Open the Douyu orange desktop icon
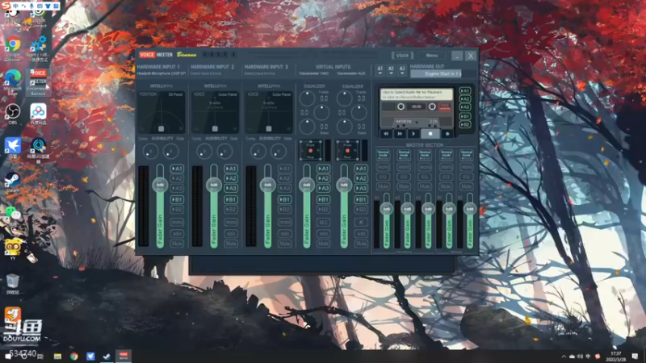 coord(13,315)
